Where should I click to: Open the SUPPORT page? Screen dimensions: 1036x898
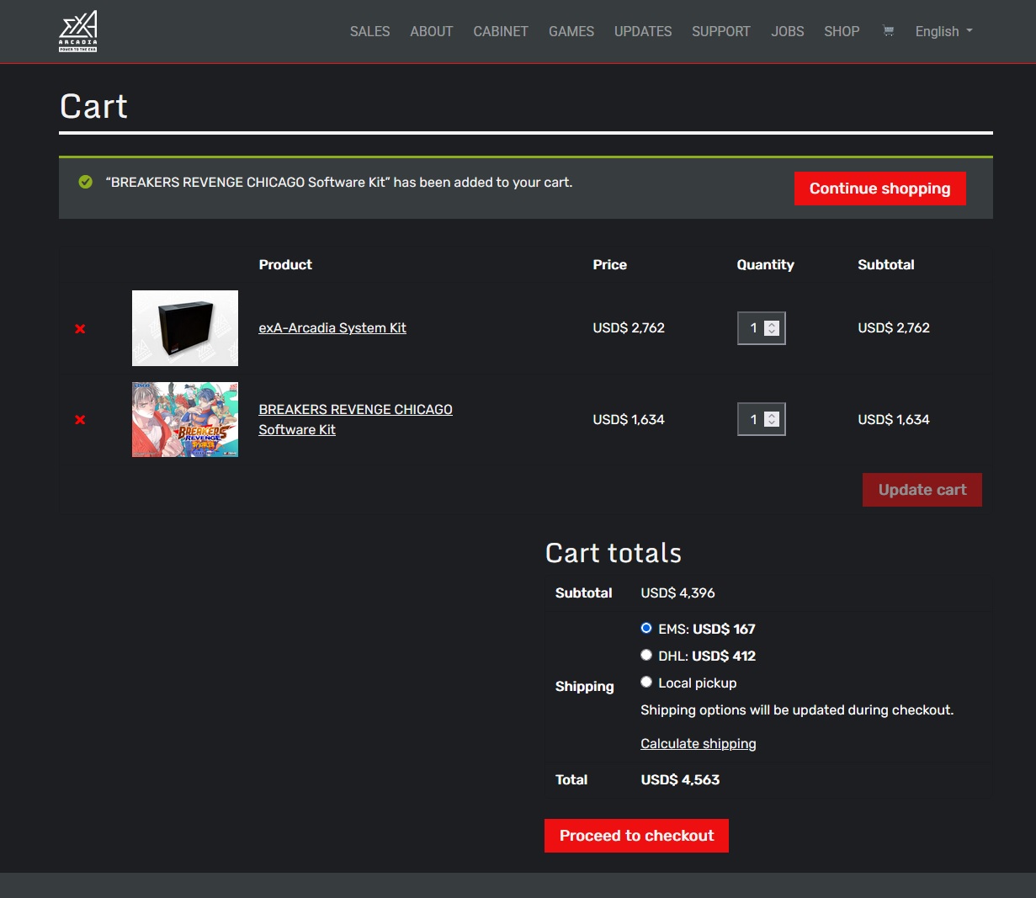[721, 31]
